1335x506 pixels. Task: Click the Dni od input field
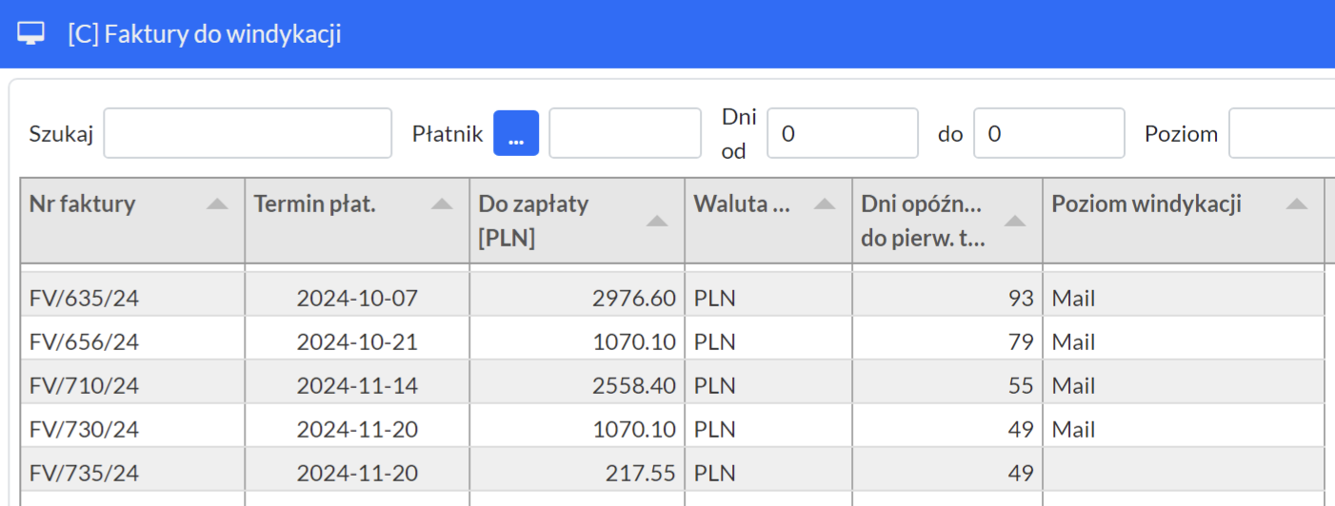(x=843, y=133)
